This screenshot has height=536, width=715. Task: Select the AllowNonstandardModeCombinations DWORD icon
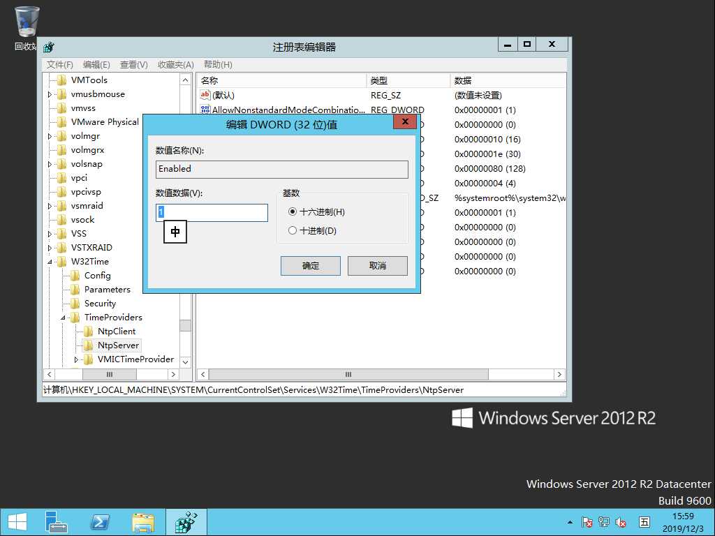(x=205, y=110)
